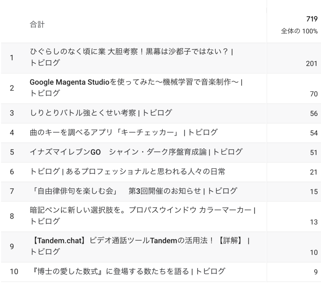Select the 全体の 100% percentage label
Screen dimensions: 321x285
pos(299,31)
